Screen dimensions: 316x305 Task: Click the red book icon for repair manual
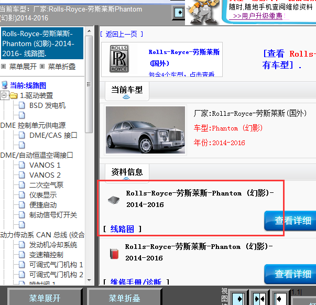(x=114, y=254)
